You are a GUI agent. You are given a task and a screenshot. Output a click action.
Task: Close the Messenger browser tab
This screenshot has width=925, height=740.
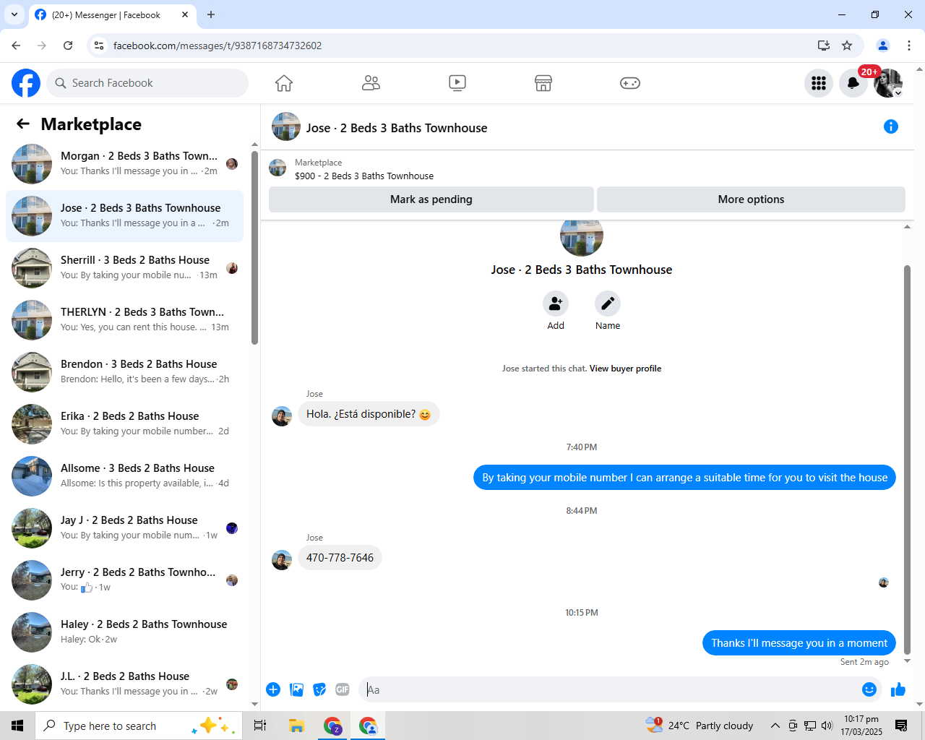tap(185, 14)
